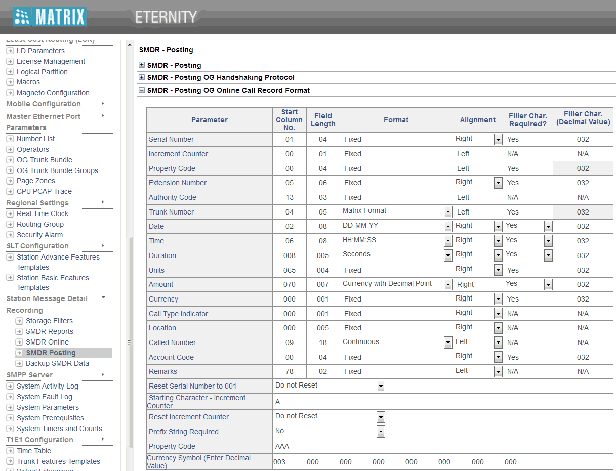Open Reset Increment Counter dropdown
The image size is (616, 471).
[x=381, y=417]
